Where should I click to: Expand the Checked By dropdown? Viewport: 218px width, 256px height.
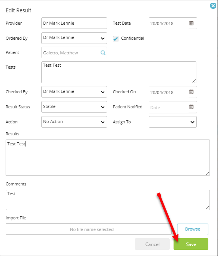(74, 92)
